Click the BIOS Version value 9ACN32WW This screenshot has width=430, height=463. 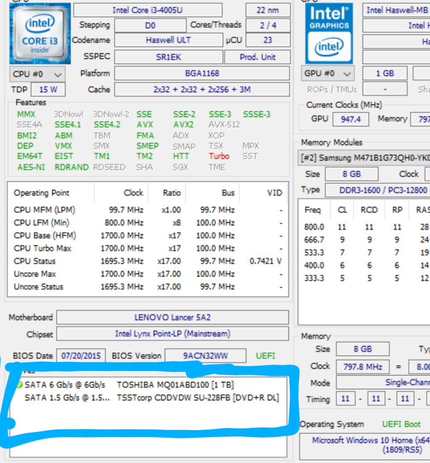click(x=205, y=355)
